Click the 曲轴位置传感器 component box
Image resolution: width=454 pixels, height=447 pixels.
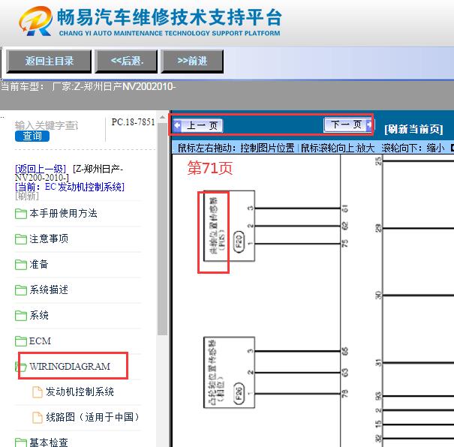[x=229, y=226]
